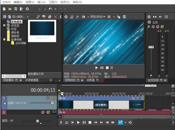Click the Capture Video icon in media panel
The image size is (175, 130).
tap(44, 17)
